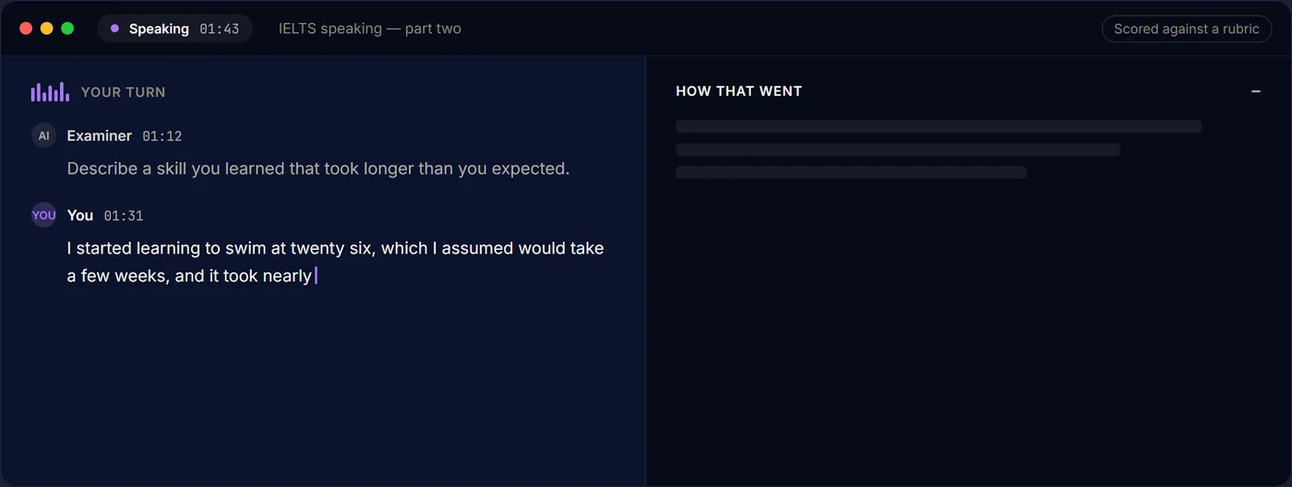This screenshot has width=1292, height=487.
Task: Click the purple audio waveform icon
Action: [x=50, y=92]
